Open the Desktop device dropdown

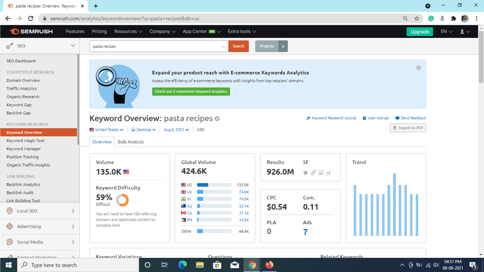point(143,130)
